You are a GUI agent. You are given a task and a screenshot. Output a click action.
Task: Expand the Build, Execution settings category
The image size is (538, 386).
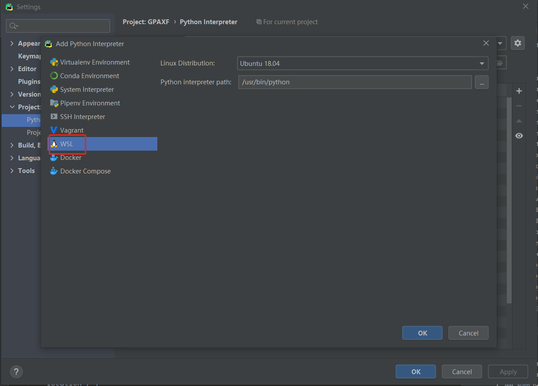coord(12,145)
